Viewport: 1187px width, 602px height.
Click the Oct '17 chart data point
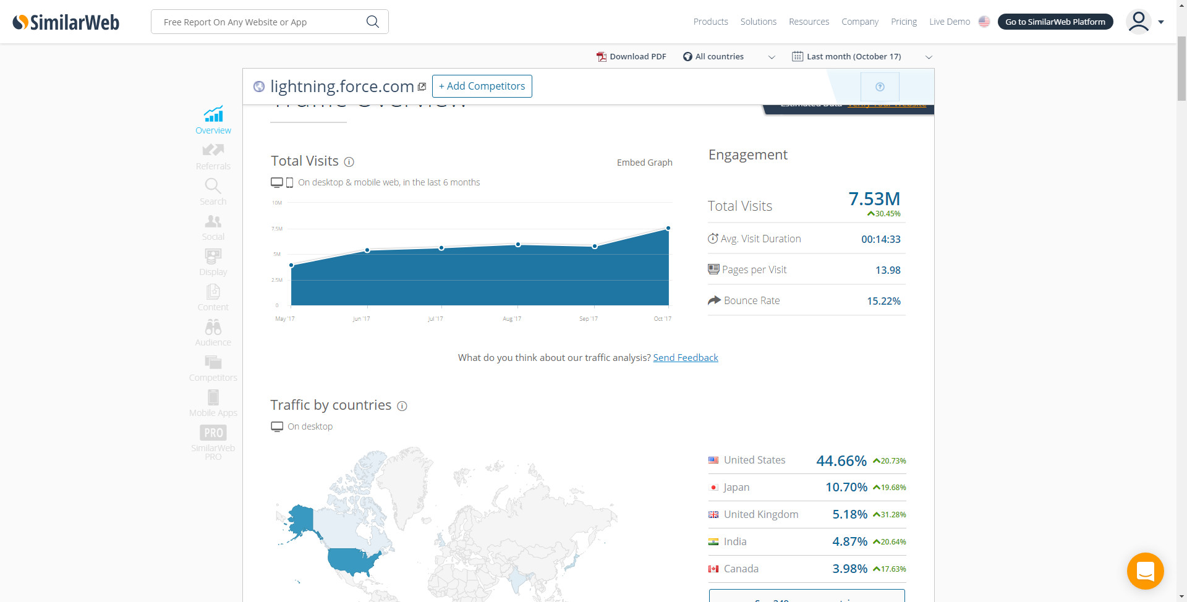(x=668, y=228)
